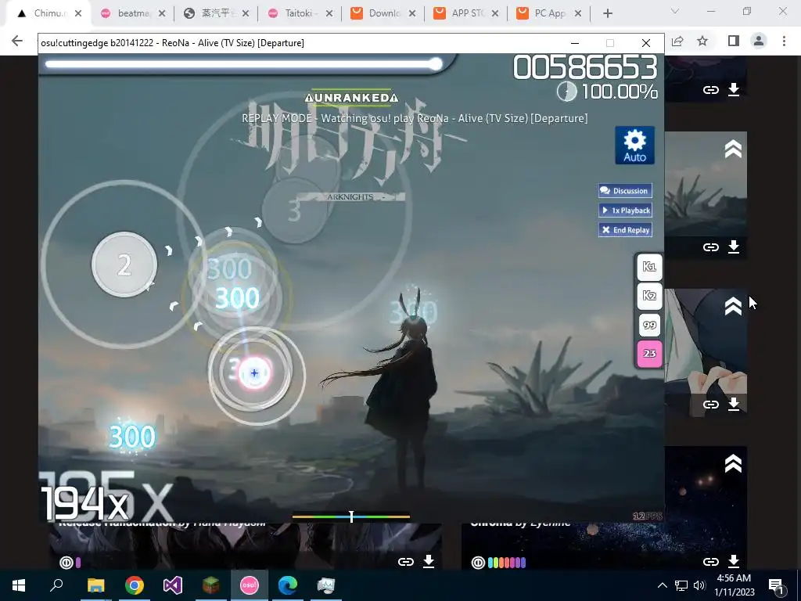Open the Windows notification center

pos(776,585)
